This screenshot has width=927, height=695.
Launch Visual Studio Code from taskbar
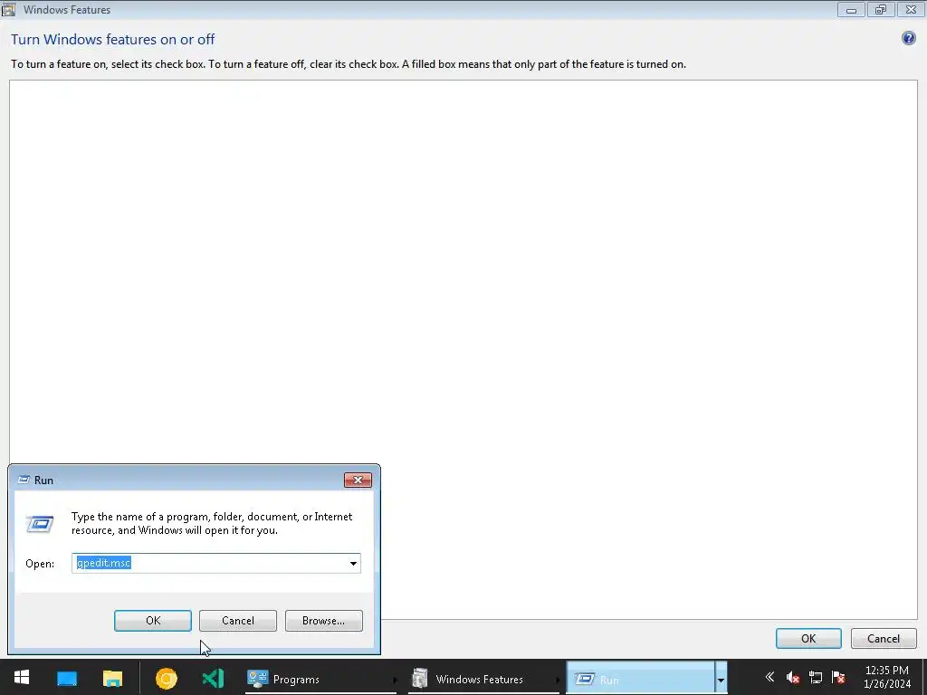coord(213,678)
